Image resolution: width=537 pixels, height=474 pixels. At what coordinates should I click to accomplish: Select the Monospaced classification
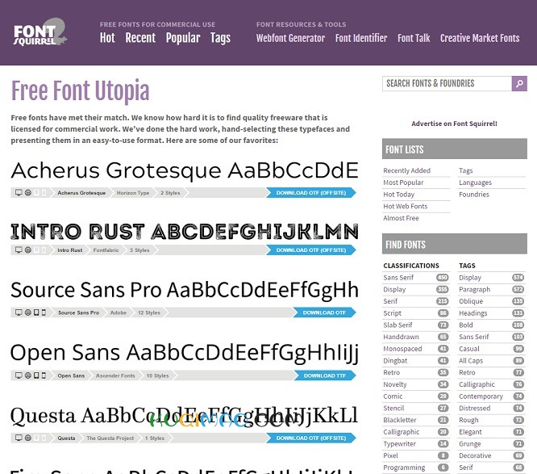[402, 349]
